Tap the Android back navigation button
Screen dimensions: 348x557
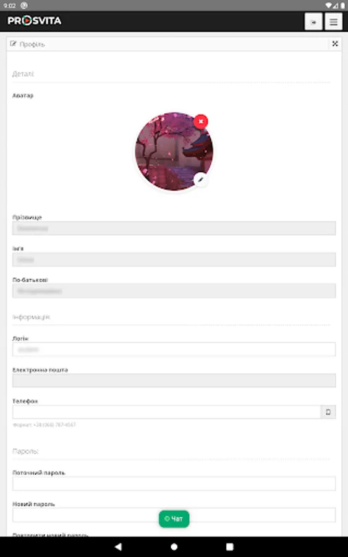[118, 546]
